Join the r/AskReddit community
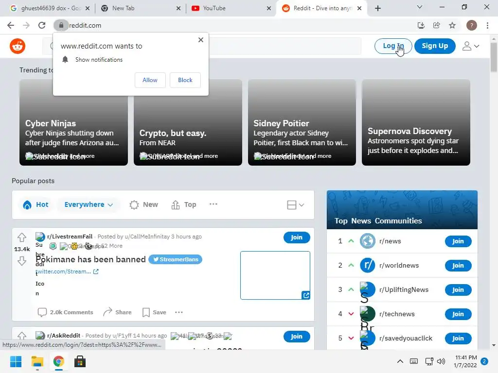The width and height of the screenshot is (498, 373). pos(297,337)
